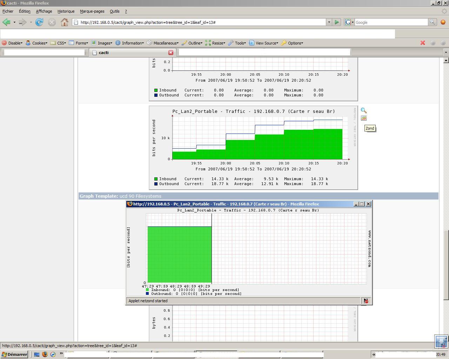Reload the page with the Refresh icon
This screenshot has width=449, height=359.
point(39,22)
